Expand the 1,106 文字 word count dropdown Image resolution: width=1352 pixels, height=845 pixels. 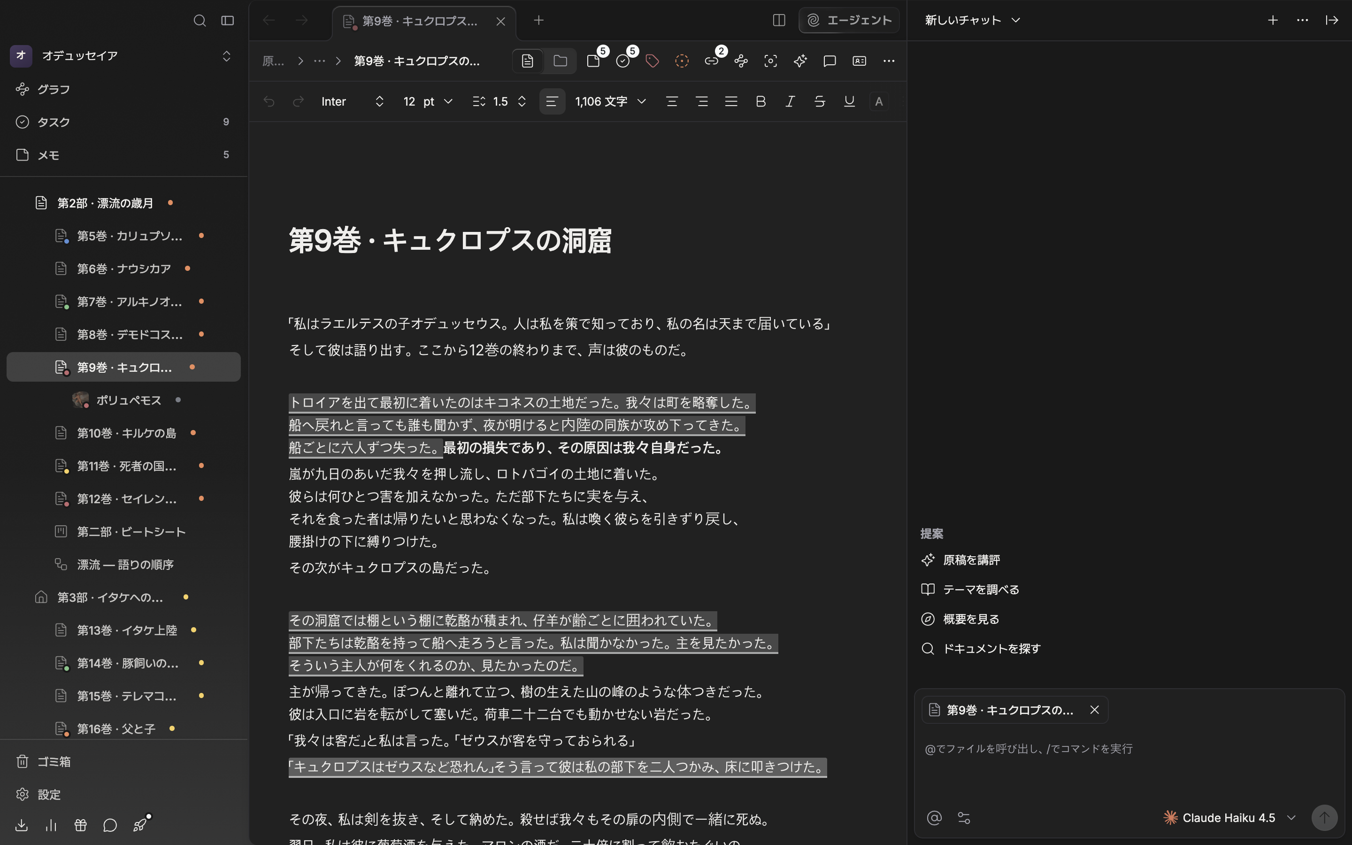tap(611, 101)
